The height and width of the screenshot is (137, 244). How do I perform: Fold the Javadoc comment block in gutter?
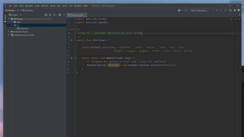[76, 30]
